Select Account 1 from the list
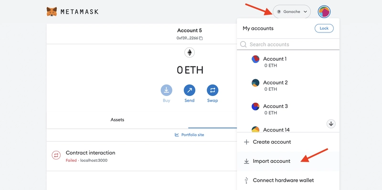 coord(288,62)
